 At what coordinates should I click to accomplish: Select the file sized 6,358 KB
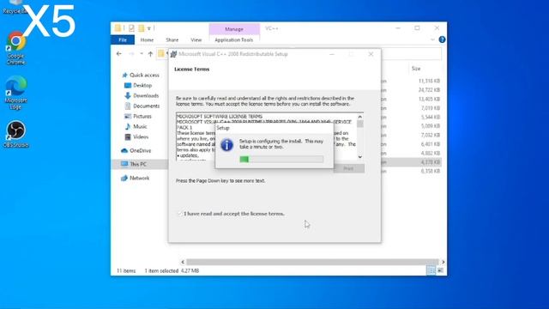coord(431,171)
